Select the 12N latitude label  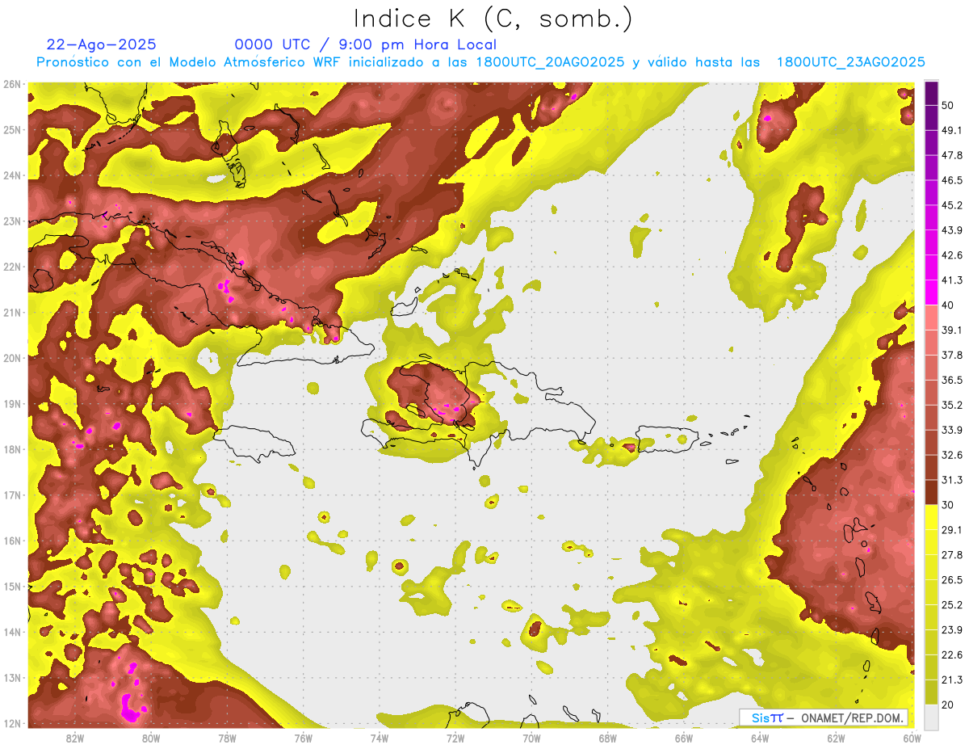(x=12, y=723)
